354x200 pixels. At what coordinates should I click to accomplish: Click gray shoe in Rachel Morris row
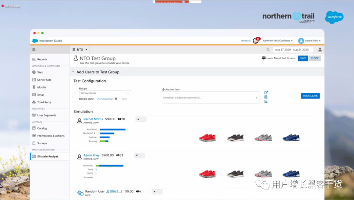pyautogui.click(x=263, y=137)
